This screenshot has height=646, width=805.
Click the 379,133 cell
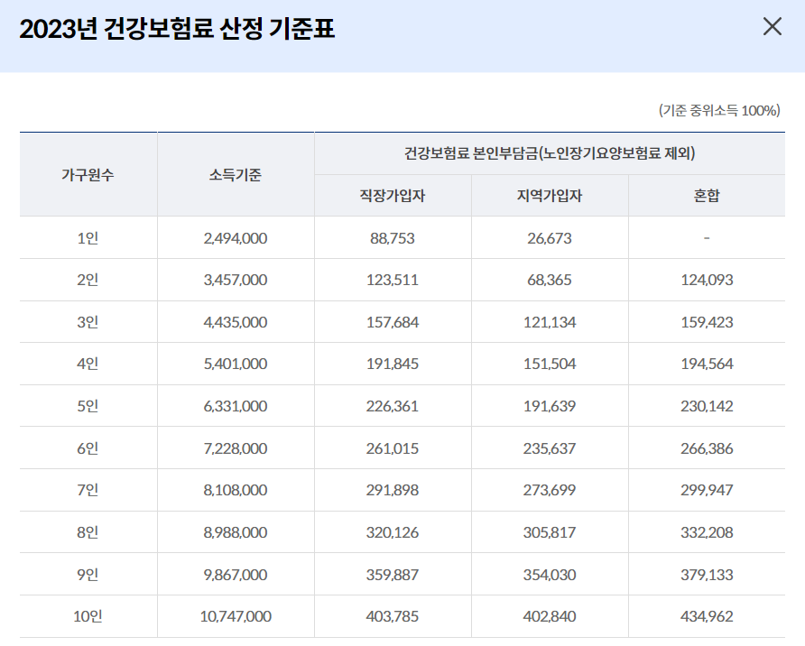tap(707, 575)
